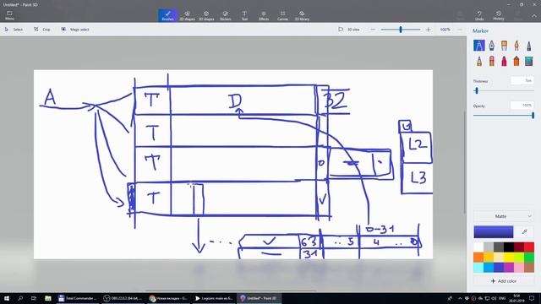This screenshot has width=541, height=304.
Task: Choose the black color swatch
Action: coord(509,247)
